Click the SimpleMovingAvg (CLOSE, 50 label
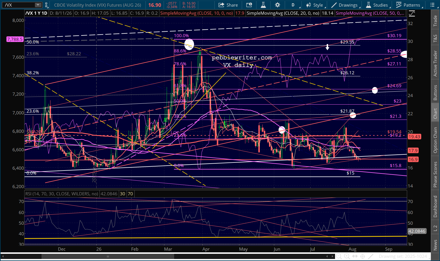 [370, 13]
